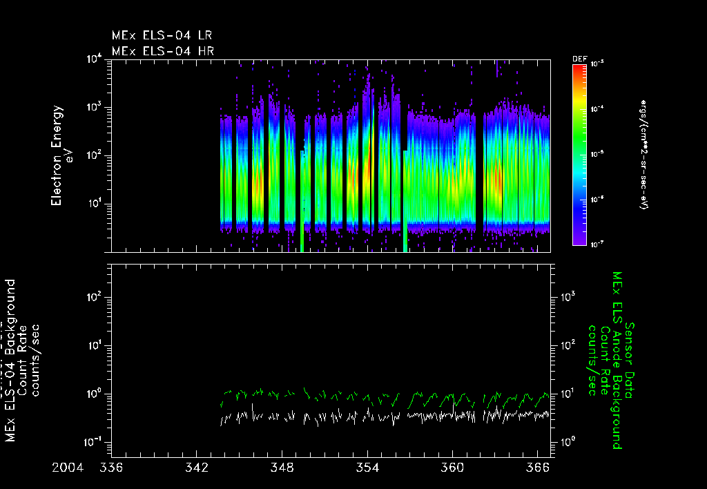
Task: Click the 'DEF' label above color bar
Action: (579, 59)
